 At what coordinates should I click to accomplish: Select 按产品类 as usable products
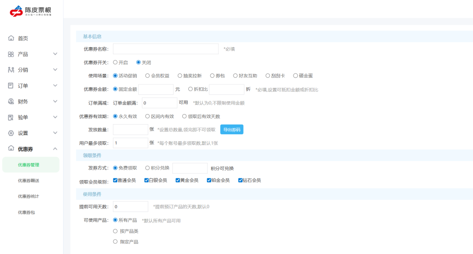point(115,231)
